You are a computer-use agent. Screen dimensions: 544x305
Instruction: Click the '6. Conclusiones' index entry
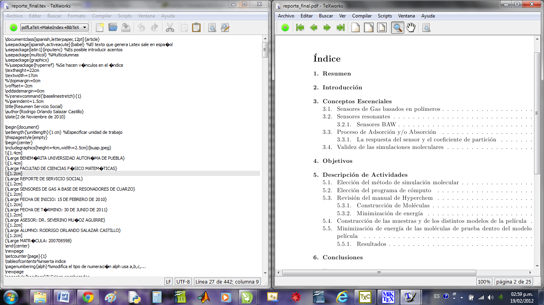pos(338,257)
